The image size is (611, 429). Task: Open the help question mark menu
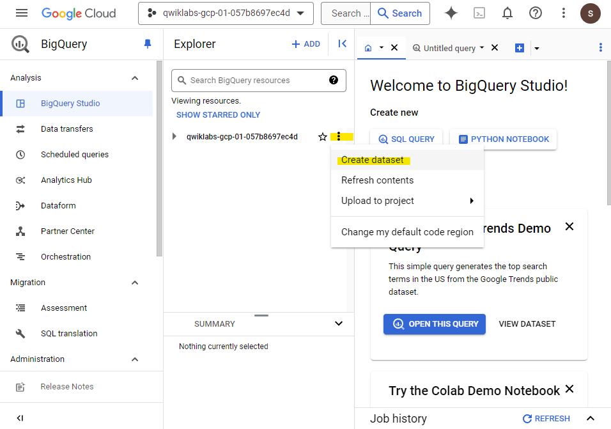tap(536, 13)
